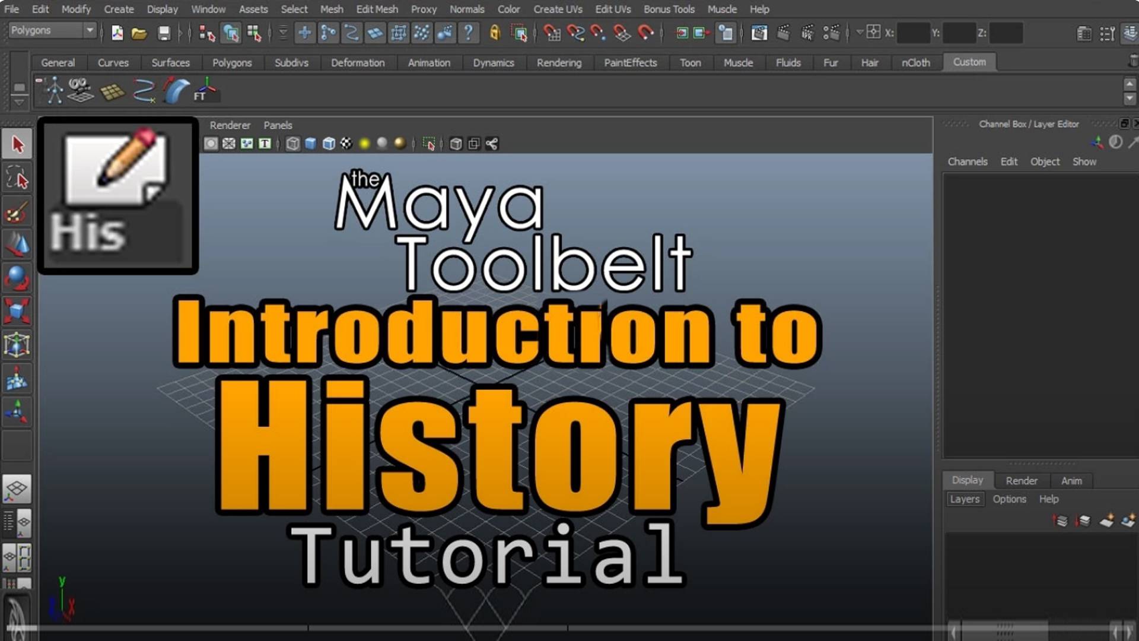Start an IPR render from the status line
Screen dimensions: 1139x641
click(x=807, y=33)
